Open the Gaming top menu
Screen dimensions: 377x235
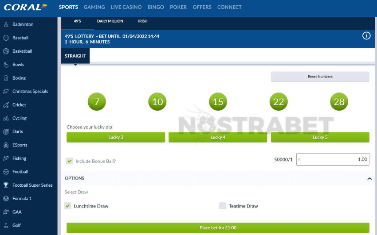pyautogui.click(x=94, y=7)
